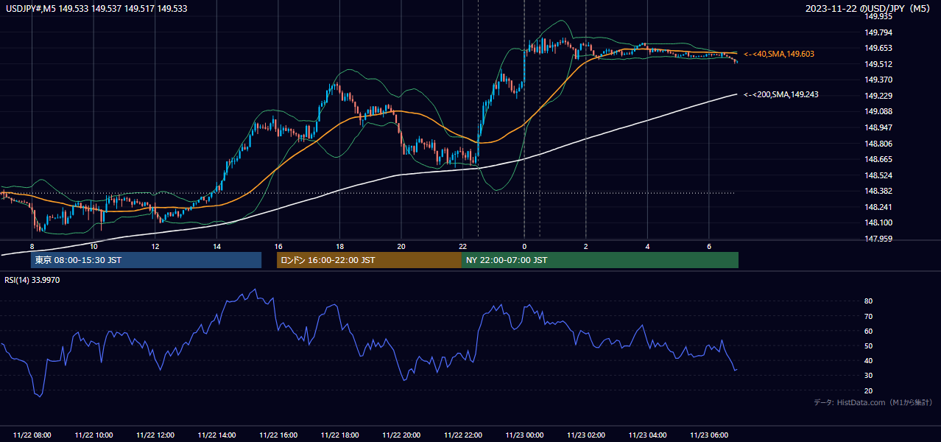Click the USDJPY#,M5 price header text
This screenshot has height=442, width=941.
[96, 9]
